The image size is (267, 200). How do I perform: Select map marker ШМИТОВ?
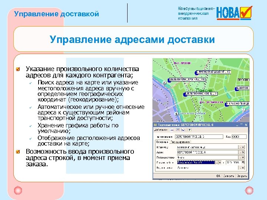tap(242, 88)
